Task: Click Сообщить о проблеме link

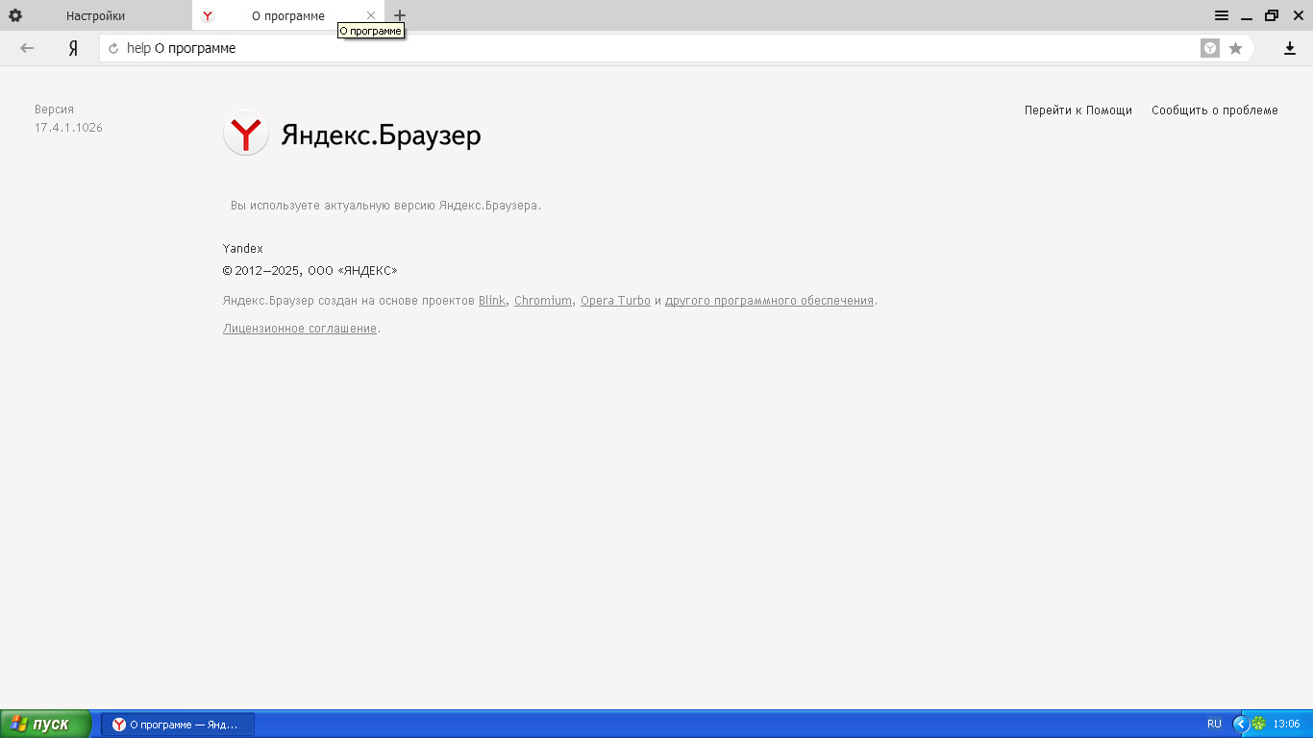Action: [x=1215, y=111]
